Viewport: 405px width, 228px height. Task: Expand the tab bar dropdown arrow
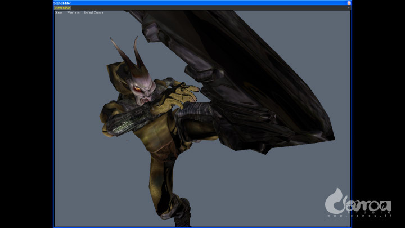tap(348, 8)
